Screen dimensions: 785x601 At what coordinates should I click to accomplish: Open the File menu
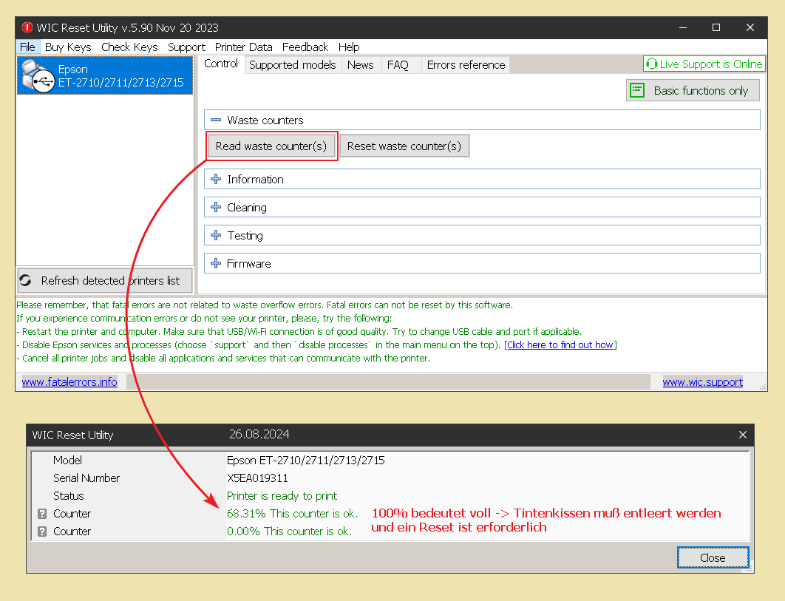click(27, 47)
